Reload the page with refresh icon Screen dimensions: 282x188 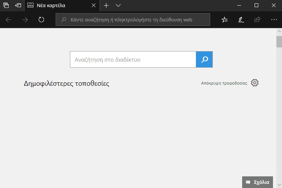coord(41,20)
